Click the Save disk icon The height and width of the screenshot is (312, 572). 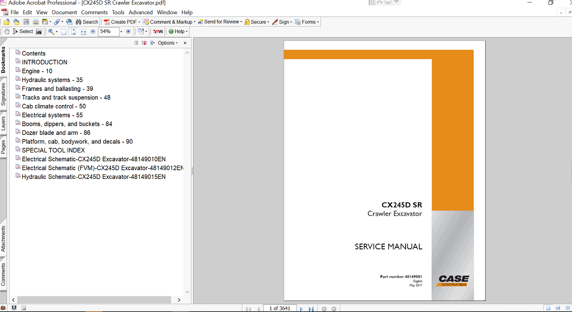tap(26, 22)
